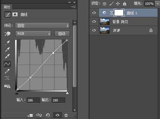Open the RGB channel dropdown
Screen dimensions: 160x119
click(x=33, y=34)
